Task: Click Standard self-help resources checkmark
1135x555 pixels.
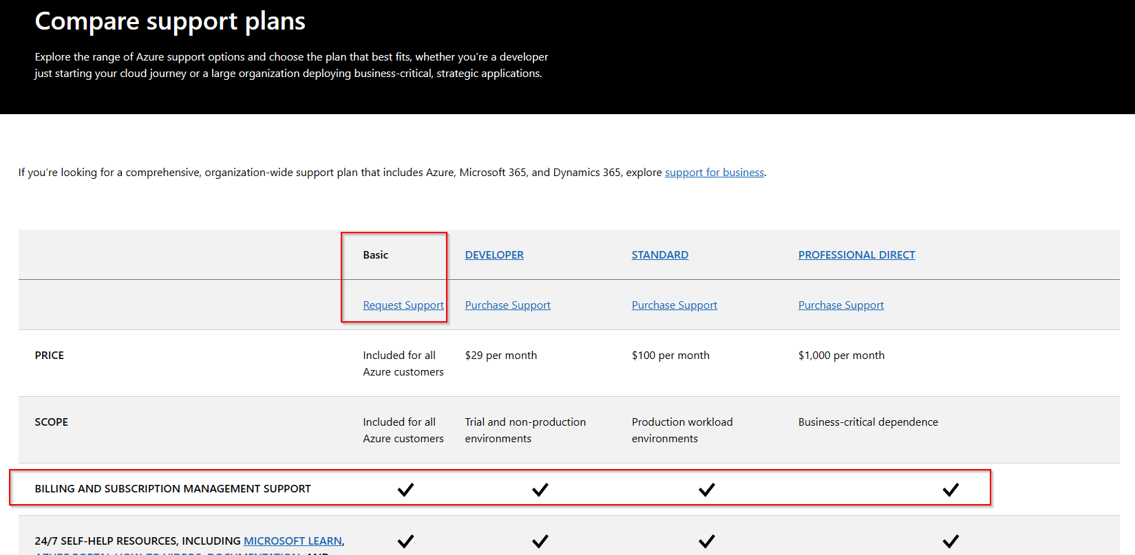Action: point(707,541)
